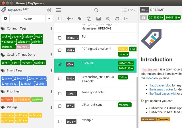Open the Home location dropdown arrow
Image resolution: width=182 pixels, height=128 pixels.
point(49,18)
